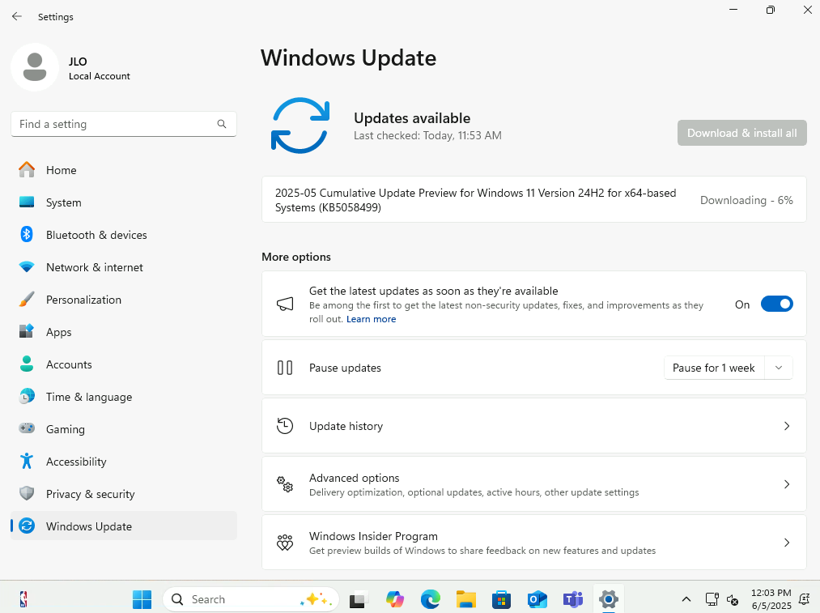Open Personalization settings
Screen dimensions: 820x613
point(123,299)
